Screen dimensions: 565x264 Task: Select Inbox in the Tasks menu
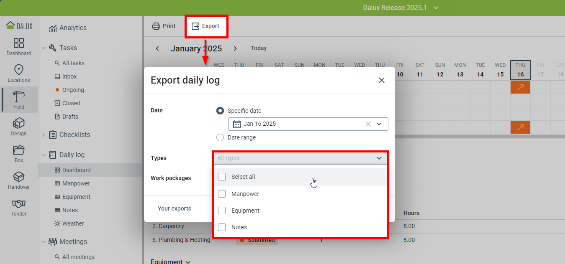[x=69, y=76]
